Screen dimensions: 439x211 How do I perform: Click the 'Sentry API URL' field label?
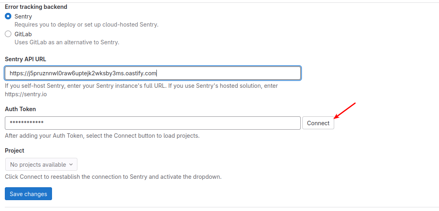click(x=25, y=59)
